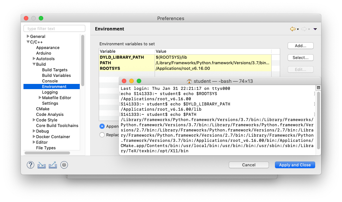This screenshot has width=342, height=202.
Task: Expand the Makefile Editor node
Action: pos(40,98)
